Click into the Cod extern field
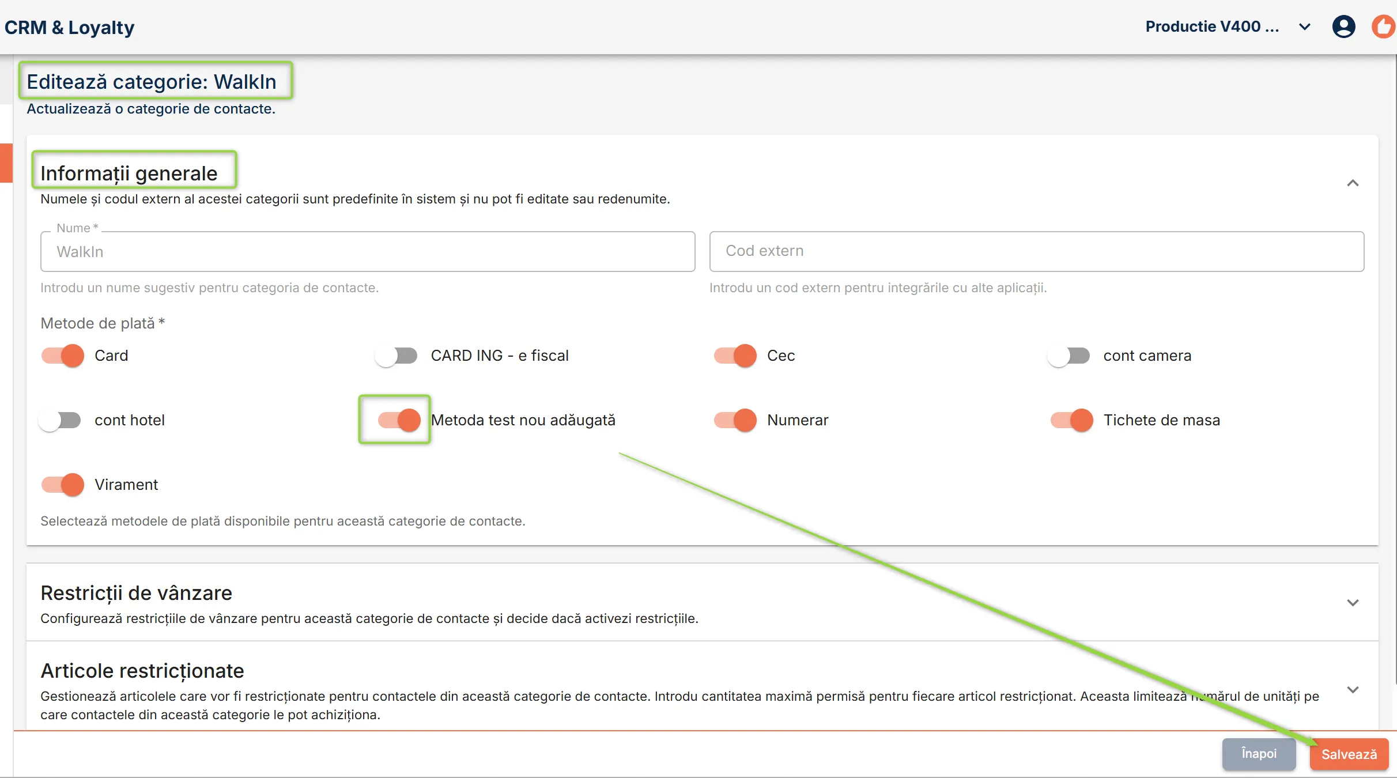The image size is (1397, 778). pyautogui.click(x=1036, y=251)
